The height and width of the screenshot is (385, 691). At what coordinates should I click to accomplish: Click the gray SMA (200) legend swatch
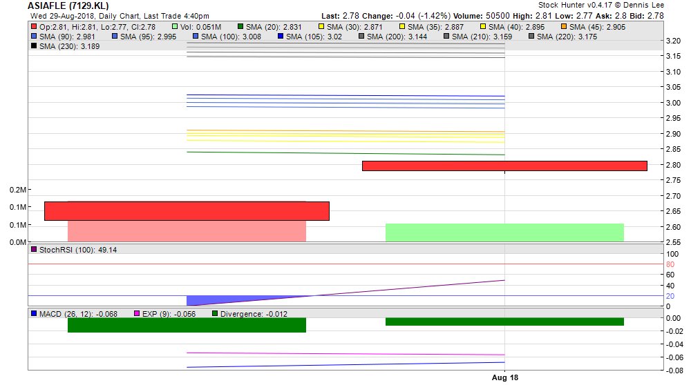coord(361,37)
